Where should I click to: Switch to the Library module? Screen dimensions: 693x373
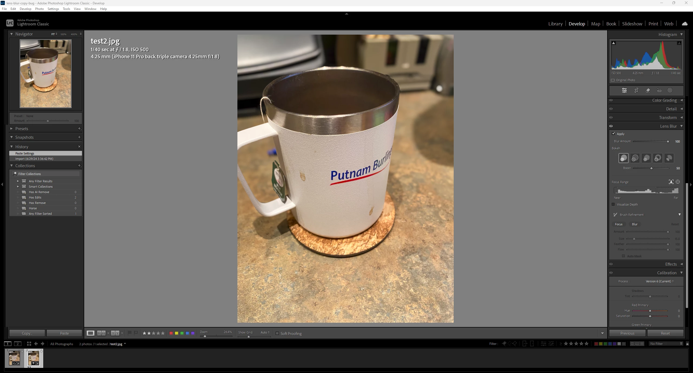[x=555, y=24]
